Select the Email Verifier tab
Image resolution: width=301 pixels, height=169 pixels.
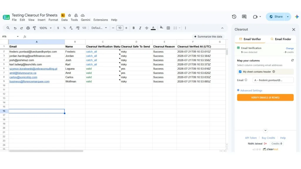(x=250, y=39)
